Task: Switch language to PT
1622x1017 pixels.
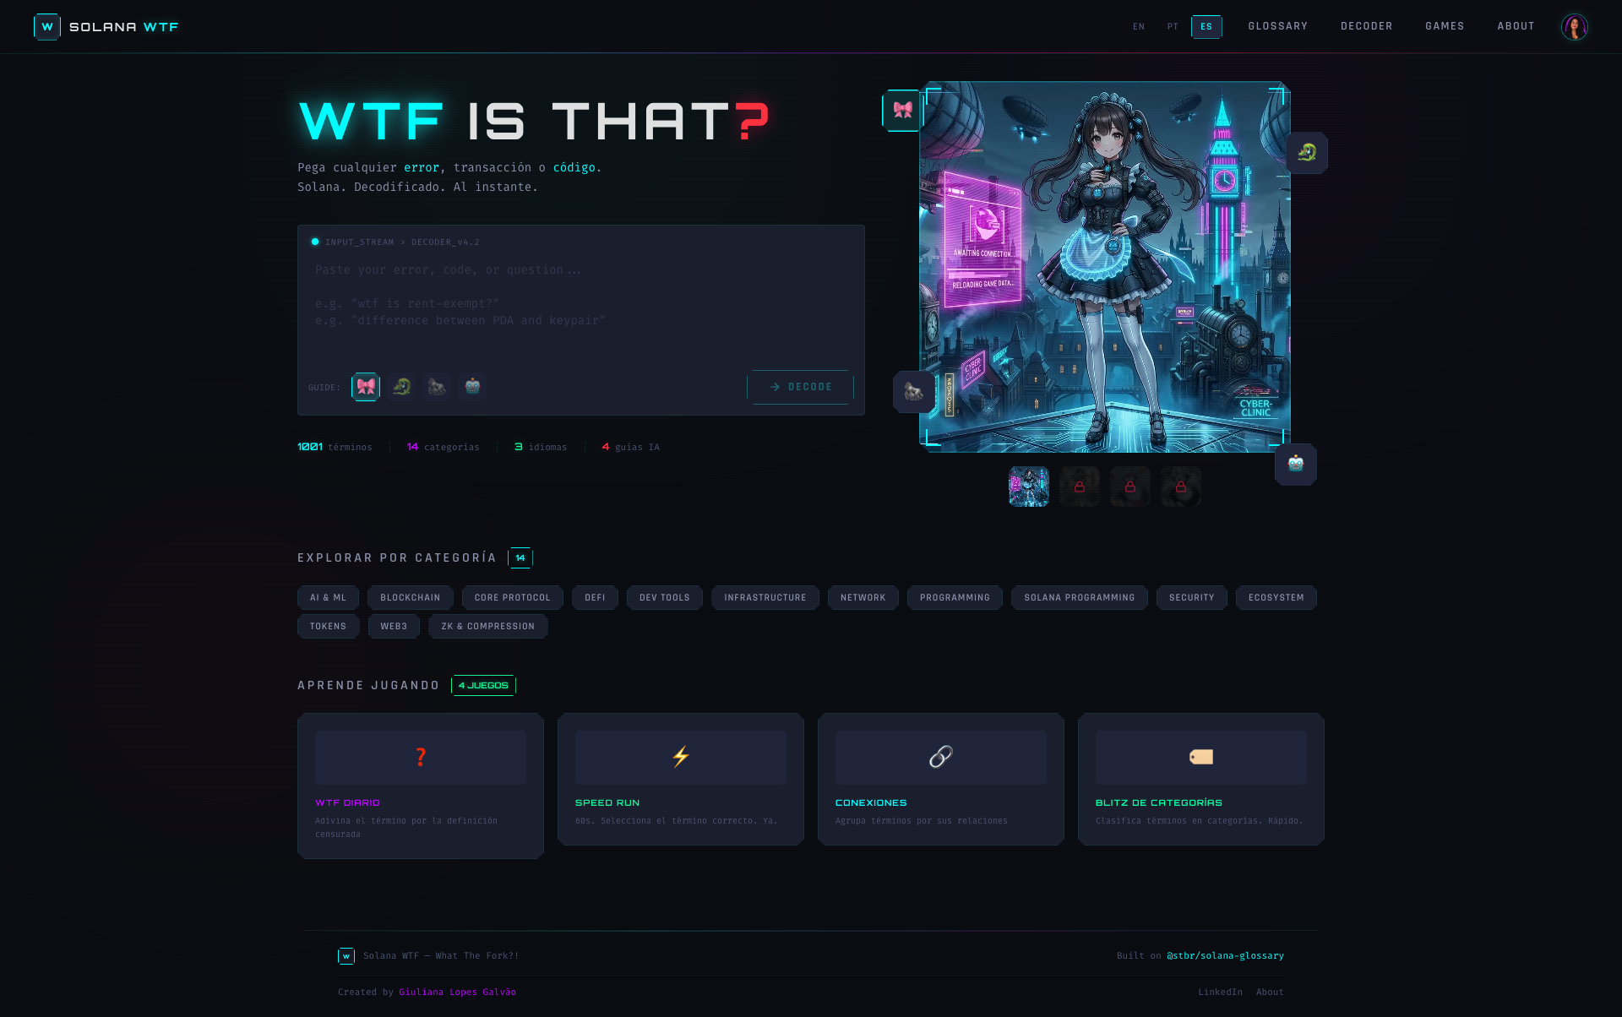Action: pos(1173,26)
